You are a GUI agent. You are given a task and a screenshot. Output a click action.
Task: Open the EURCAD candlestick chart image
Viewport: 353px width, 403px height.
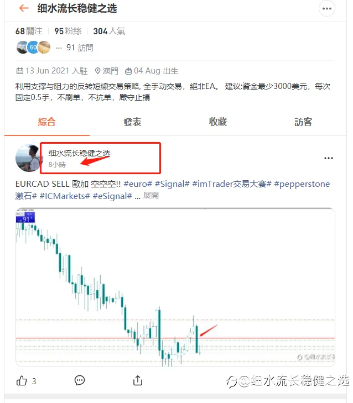click(x=175, y=287)
